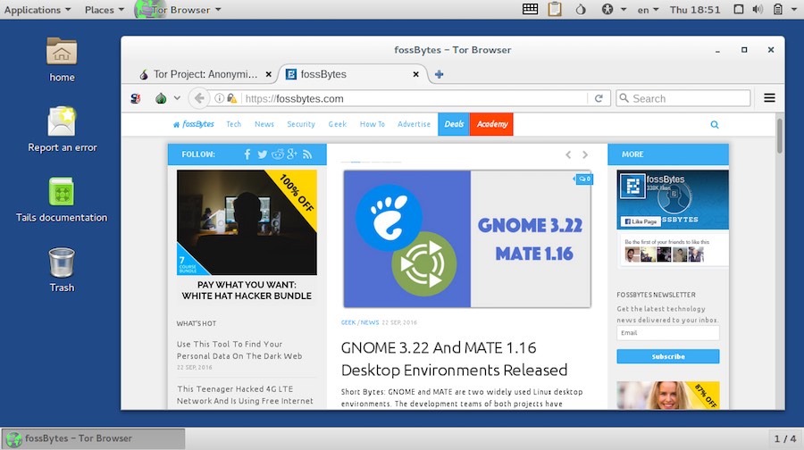Screen dimensions: 804x450
Task: Click inside the browser Search field
Action: [683, 98]
